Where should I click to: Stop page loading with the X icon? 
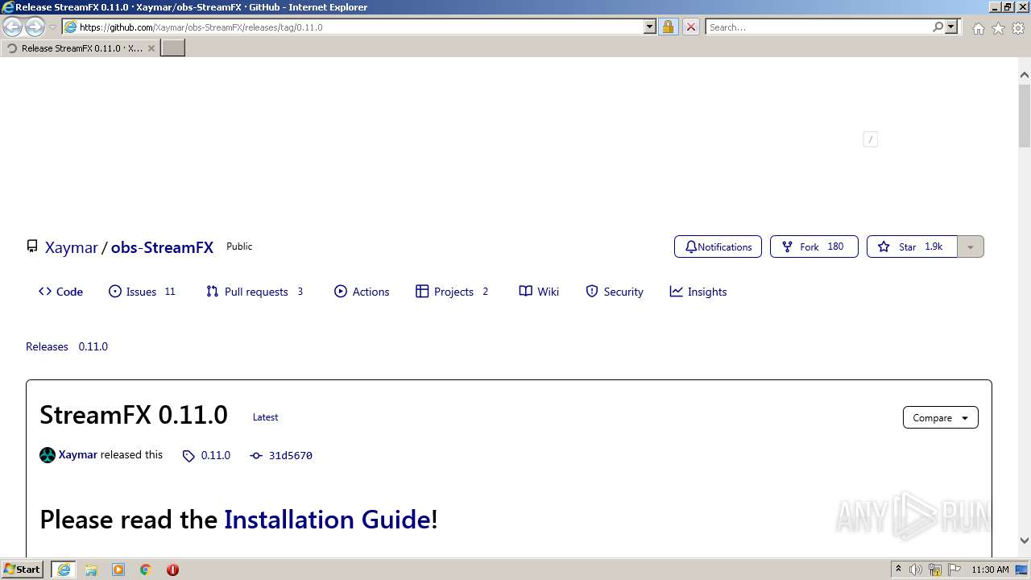690,27
